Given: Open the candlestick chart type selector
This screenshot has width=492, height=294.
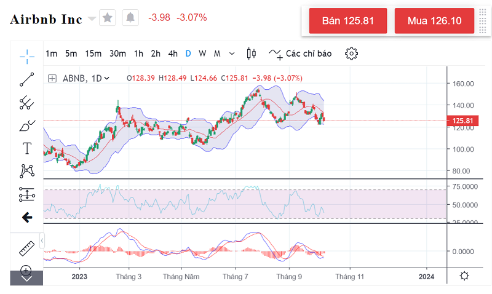Looking at the screenshot, I should [251, 54].
